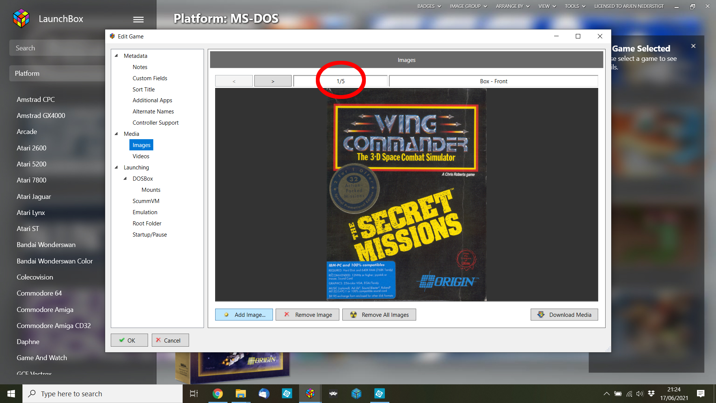Open the ScummVM section

click(x=146, y=201)
